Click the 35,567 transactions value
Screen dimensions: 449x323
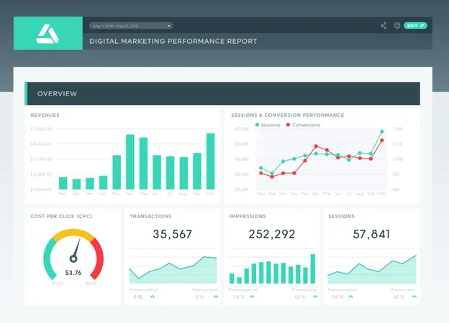tap(173, 234)
